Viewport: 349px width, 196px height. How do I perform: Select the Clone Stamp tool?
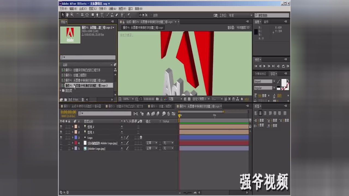(x=112, y=15)
